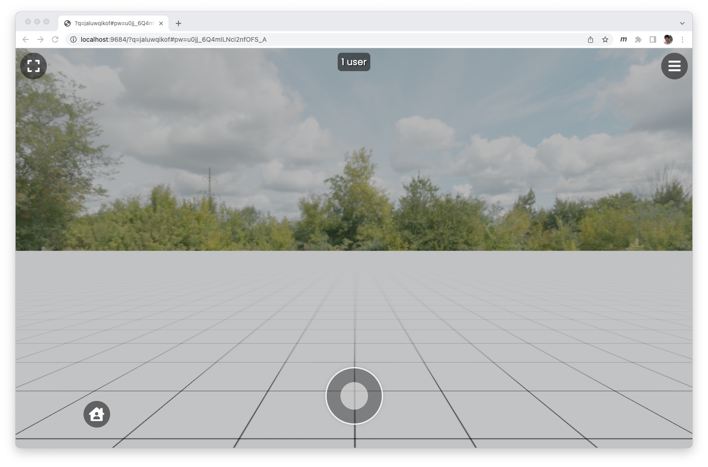Open the hamburger menu button
Image resolution: width=708 pixels, height=467 pixels.
pyautogui.click(x=674, y=66)
